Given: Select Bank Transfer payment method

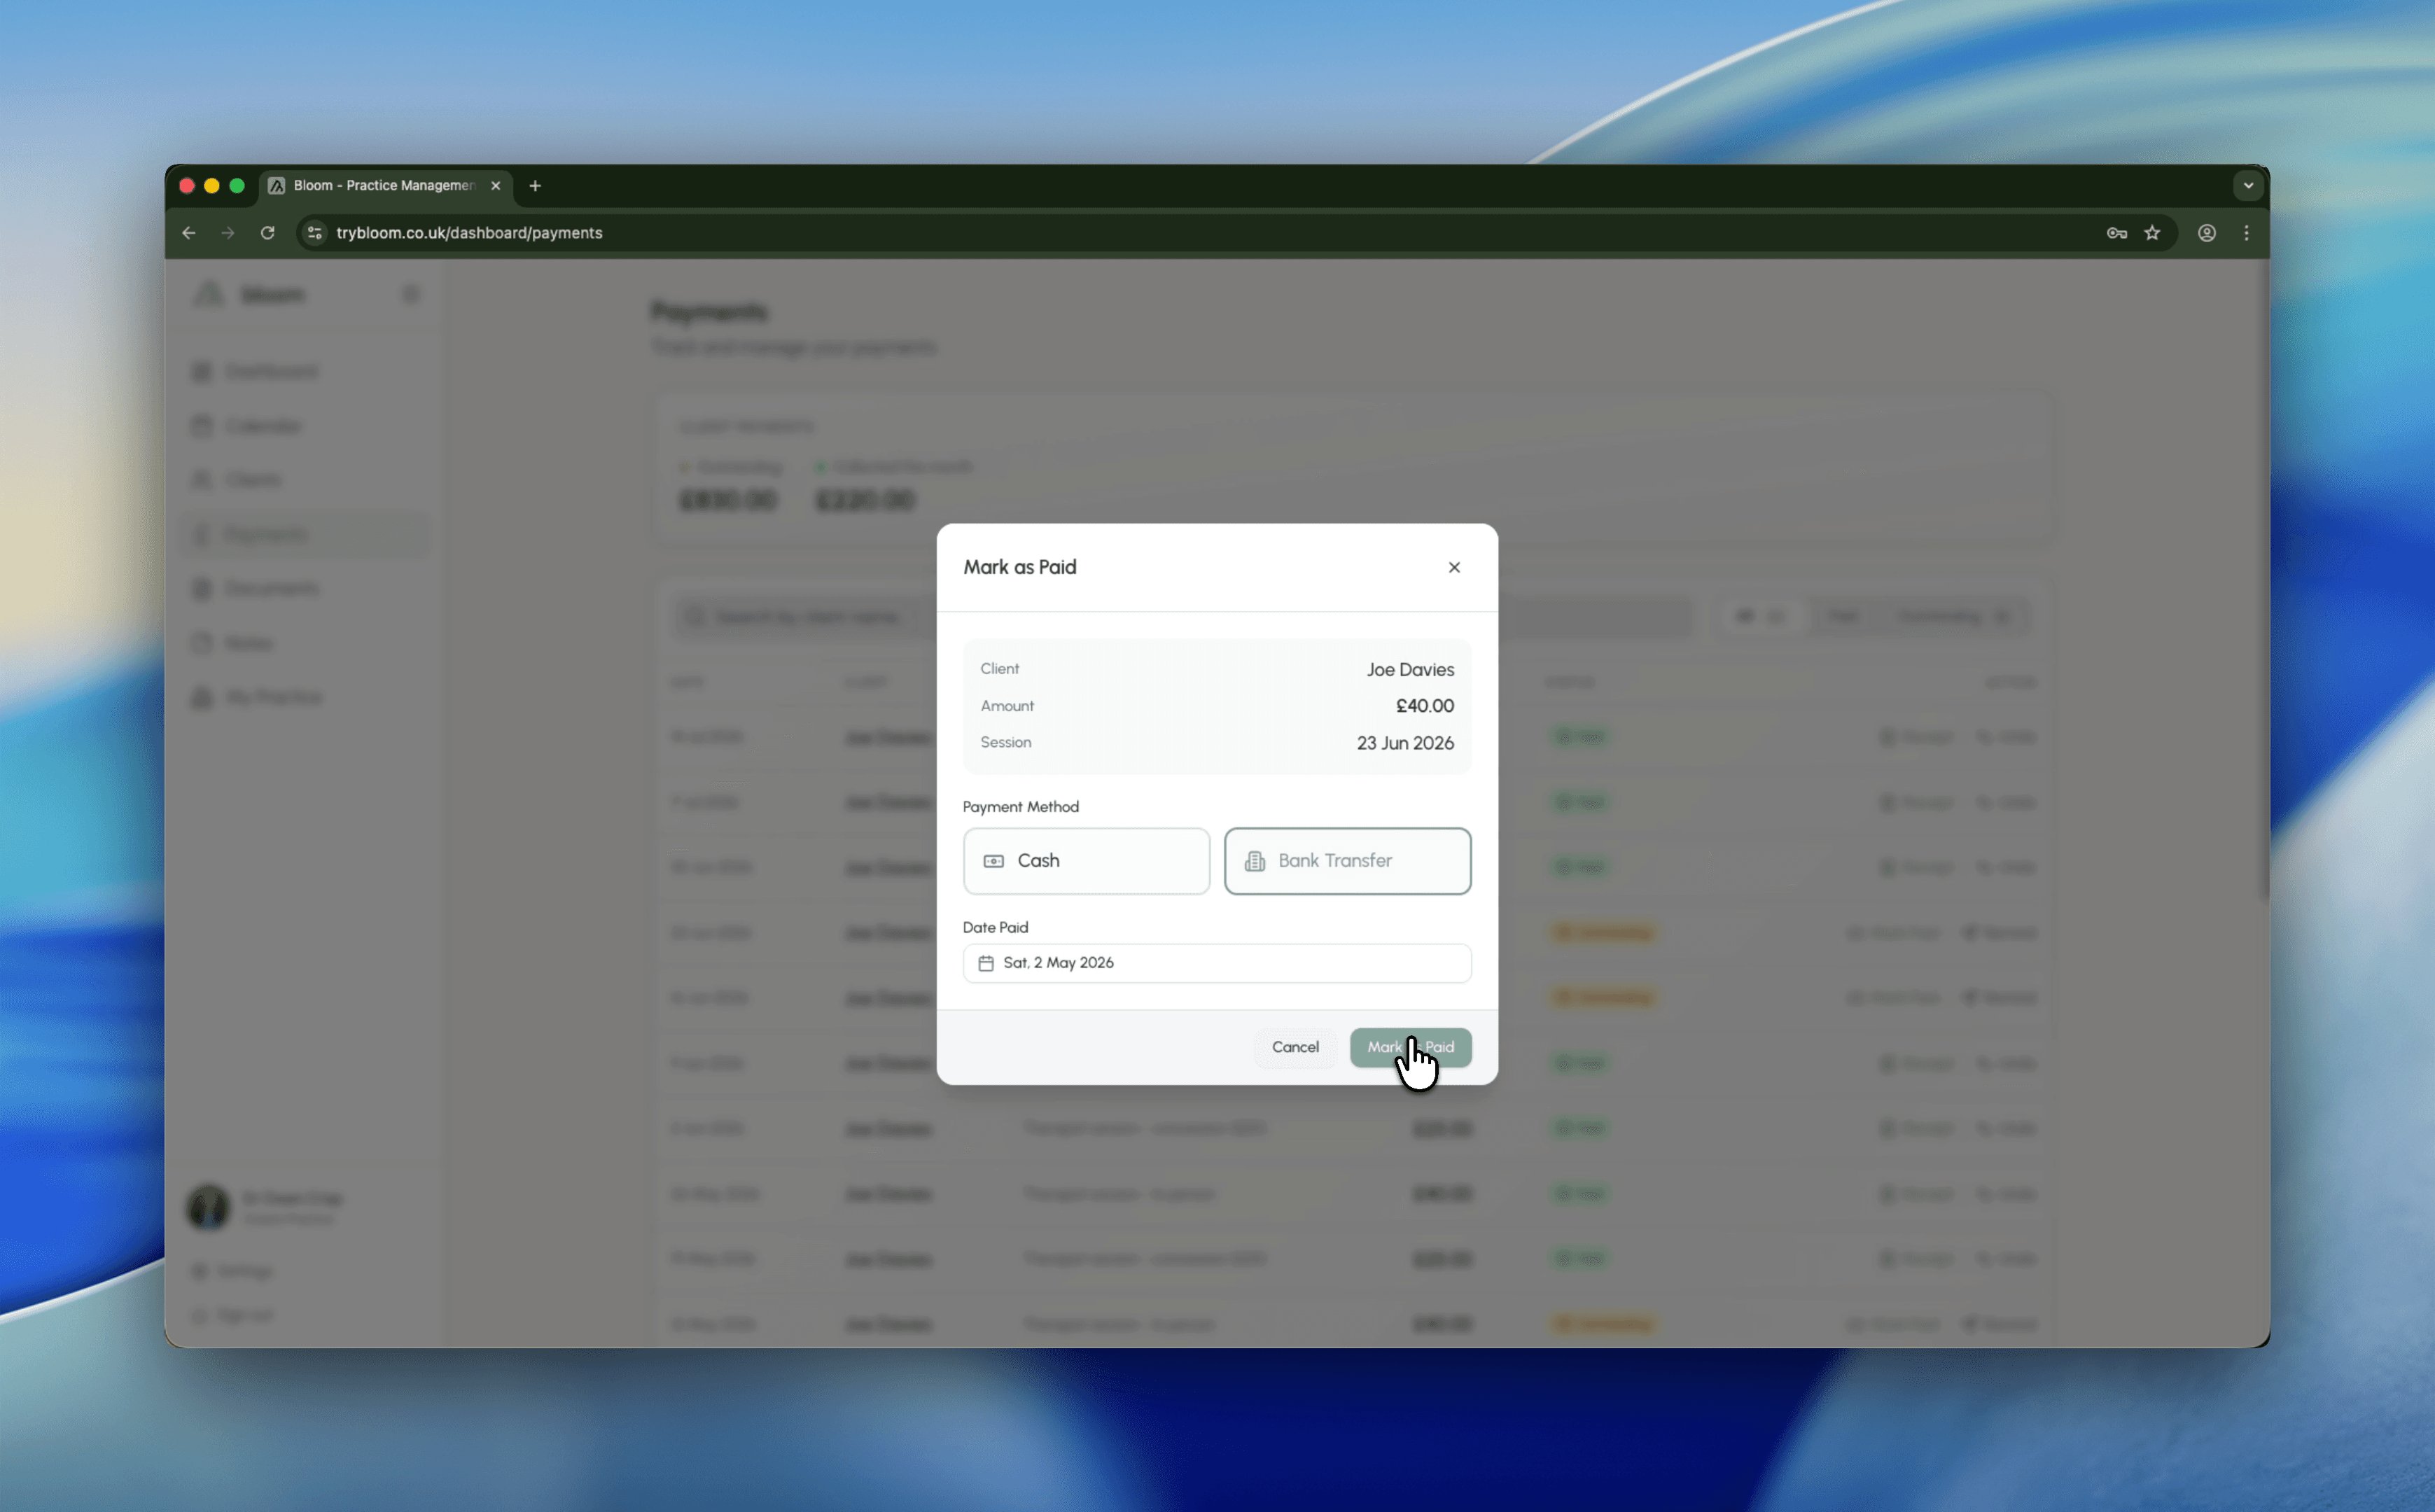Looking at the screenshot, I should (x=1347, y=861).
